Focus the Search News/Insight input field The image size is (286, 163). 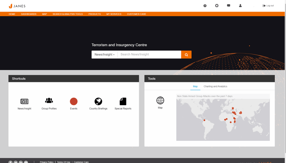pyautogui.click(x=149, y=54)
